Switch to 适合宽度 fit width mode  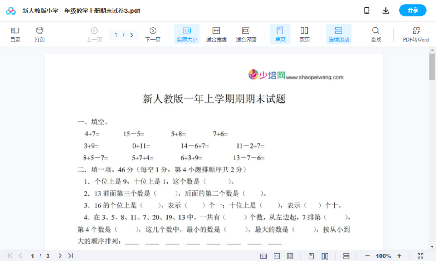click(x=216, y=34)
